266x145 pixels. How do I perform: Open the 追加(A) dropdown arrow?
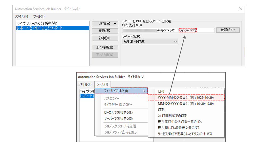115,24
